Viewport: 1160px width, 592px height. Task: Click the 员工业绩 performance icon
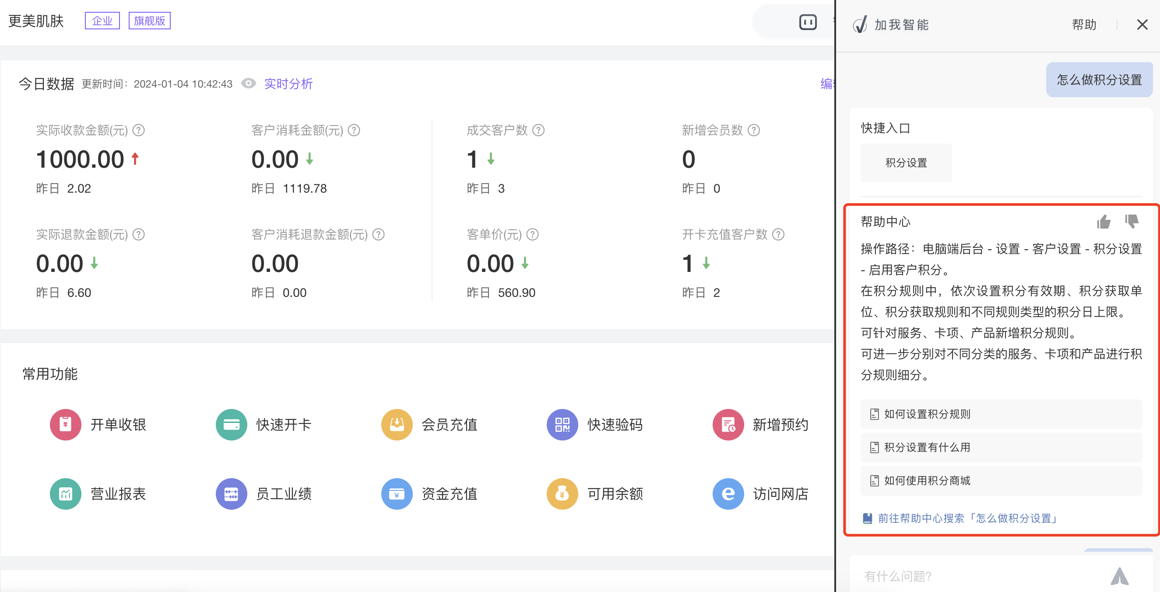pyautogui.click(x=231, y=494)
